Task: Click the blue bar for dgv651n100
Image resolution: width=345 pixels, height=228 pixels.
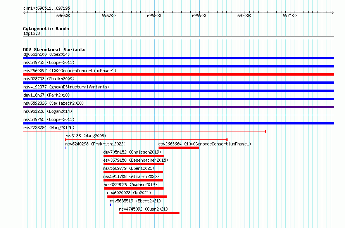Action: [178, 58]
